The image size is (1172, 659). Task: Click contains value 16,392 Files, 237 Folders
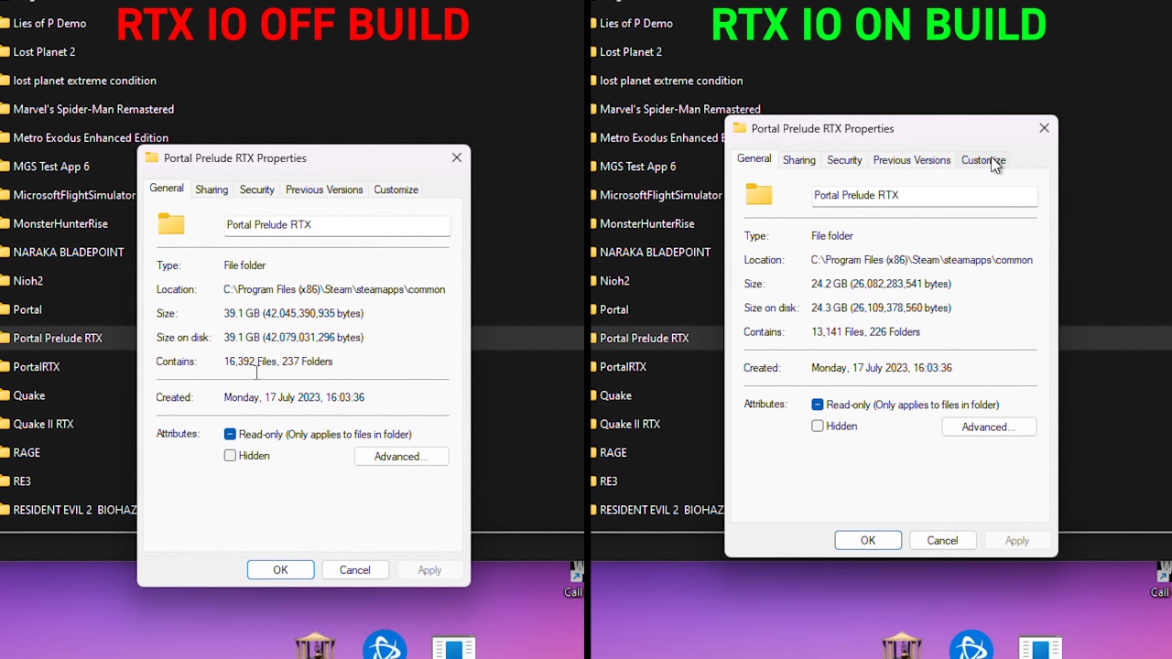click(x=278, y=362)
